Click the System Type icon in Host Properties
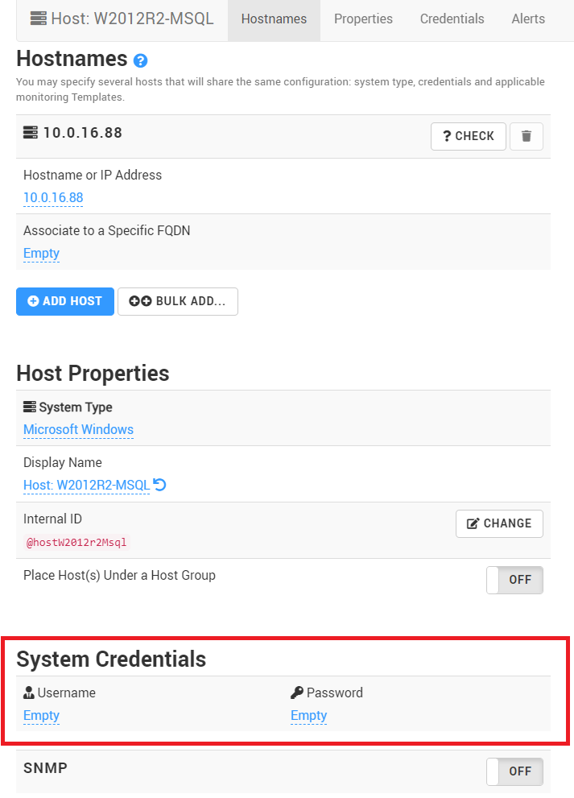 point(28,407)
